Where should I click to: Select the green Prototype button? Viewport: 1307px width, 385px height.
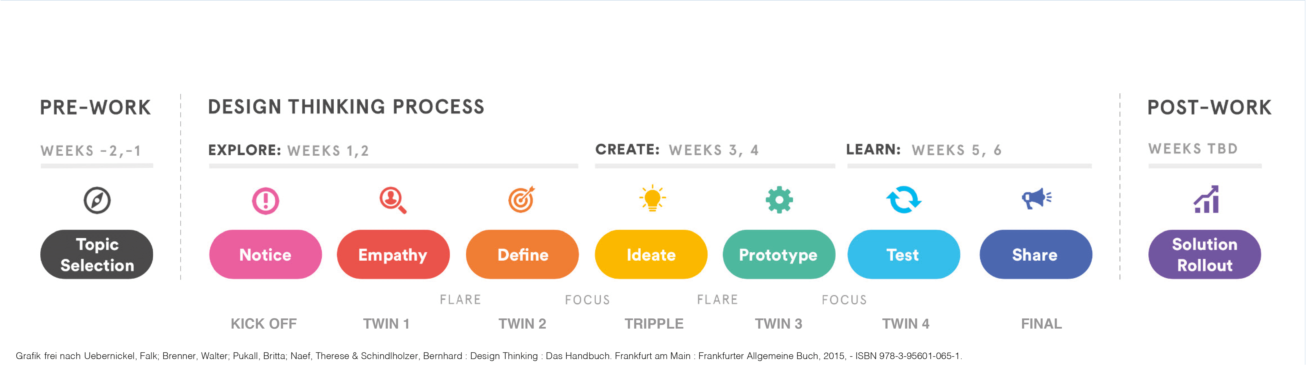pyautogui.click(x=779, y=255)
